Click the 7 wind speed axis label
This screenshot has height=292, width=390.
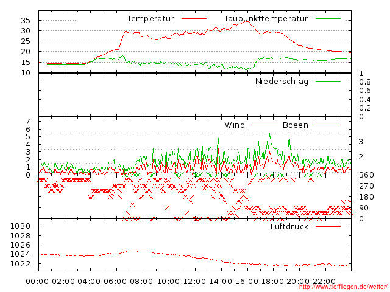[x=28, y=121]
